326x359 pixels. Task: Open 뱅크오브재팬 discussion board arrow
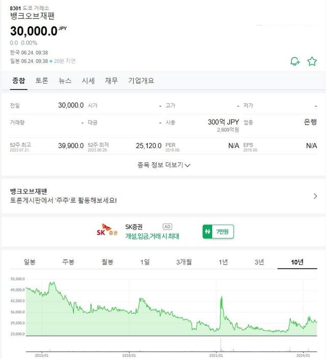pos(315,196)
